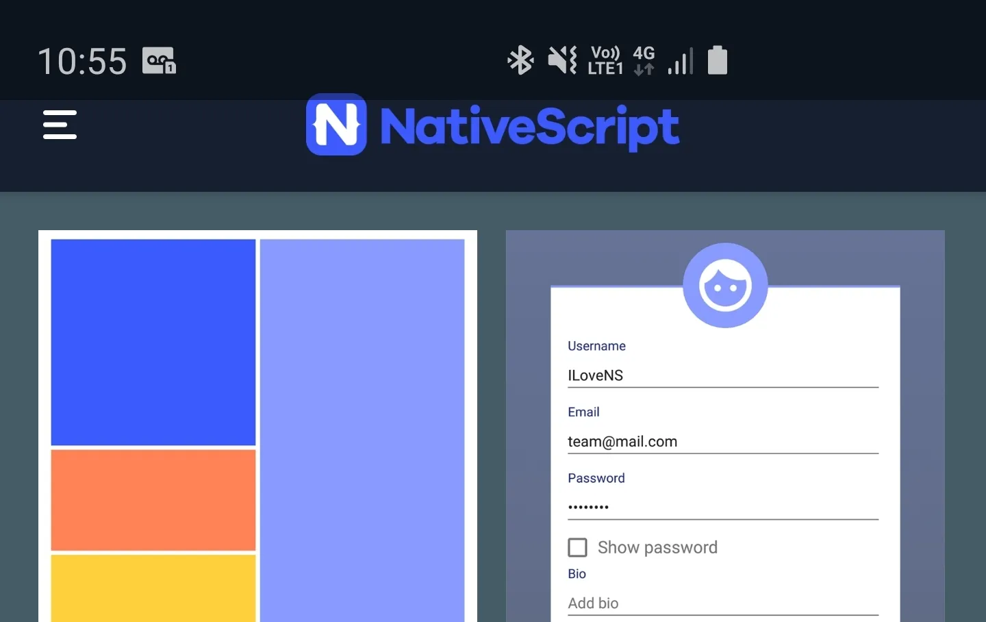Tap the Username label
986x622 pixels.
click(x=596, y=346)
